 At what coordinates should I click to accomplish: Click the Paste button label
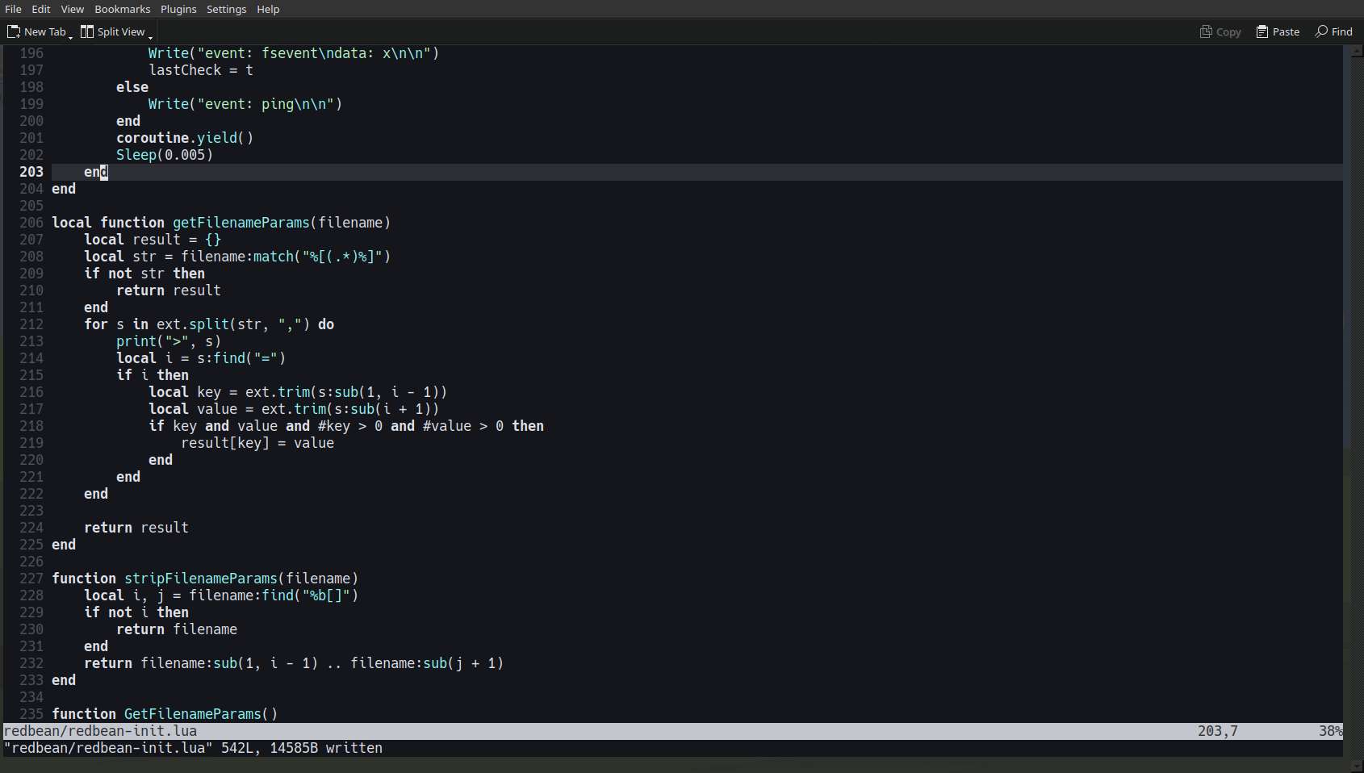pos(1286,31)
